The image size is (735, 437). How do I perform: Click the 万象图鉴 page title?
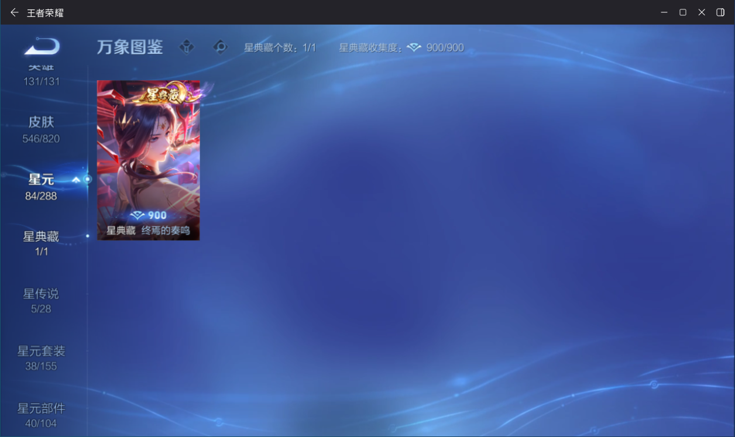(130, 47)
